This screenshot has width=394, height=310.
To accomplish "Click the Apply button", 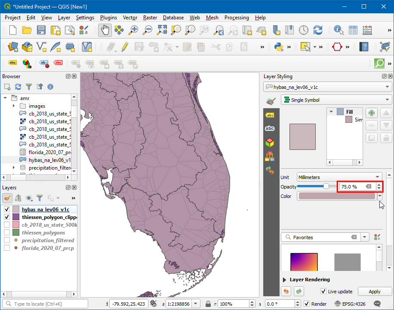I will 374,292.
